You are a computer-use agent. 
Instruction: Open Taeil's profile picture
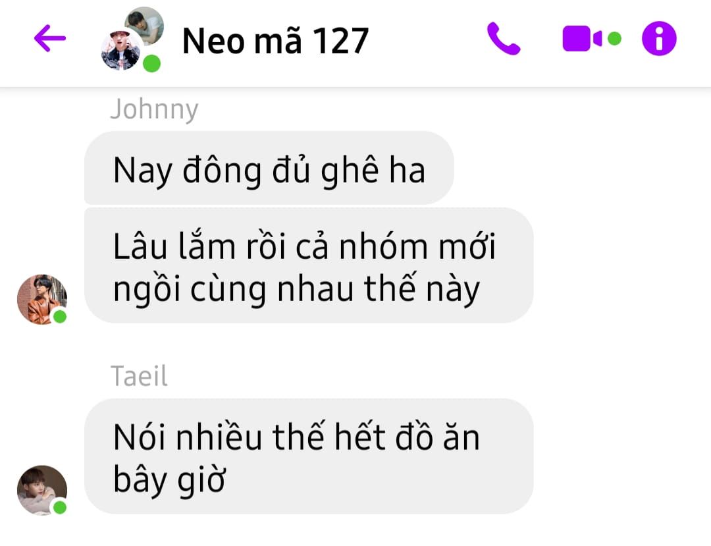coord(41,490)
